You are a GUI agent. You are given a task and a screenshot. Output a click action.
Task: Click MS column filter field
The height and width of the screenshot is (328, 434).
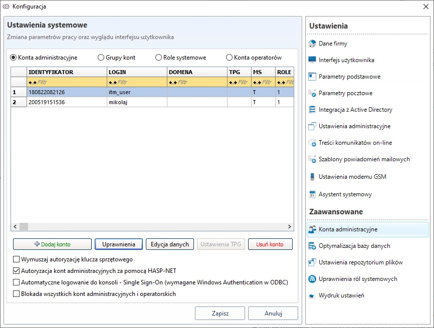(x=263, y=82)
